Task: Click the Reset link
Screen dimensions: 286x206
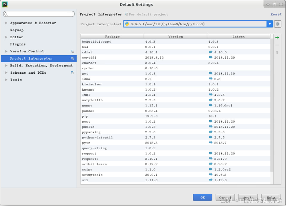Action: 276,14
